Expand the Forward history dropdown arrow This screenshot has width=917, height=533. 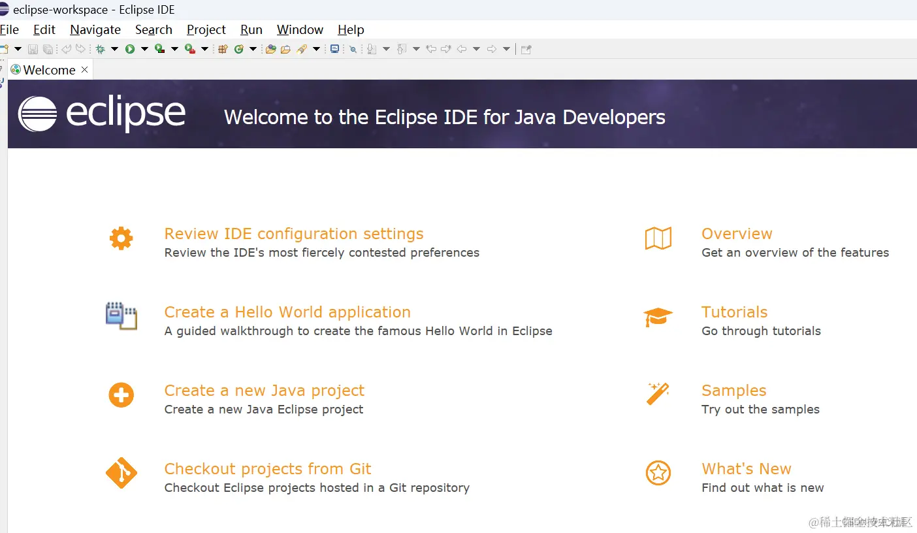coord(506,49)
